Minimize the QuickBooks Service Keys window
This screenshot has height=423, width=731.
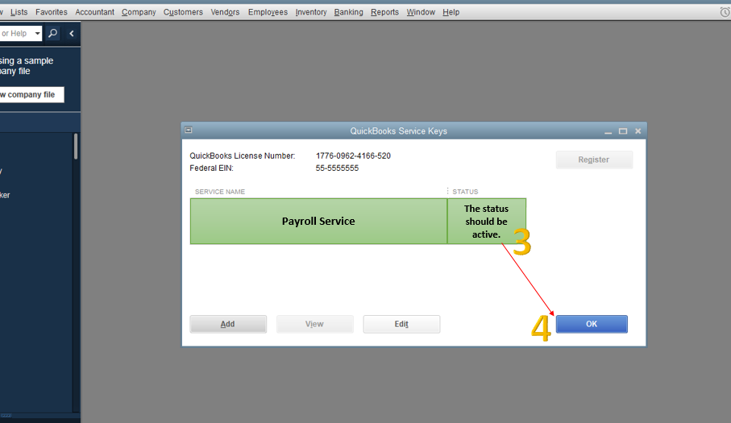pos(608,132)
